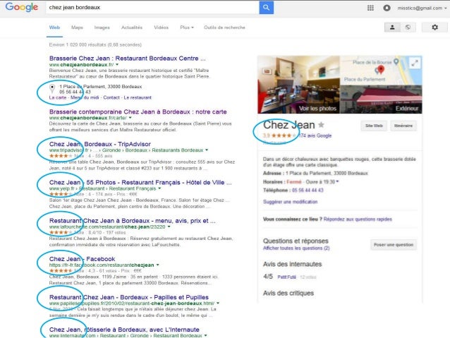The height and width of the screenshot is (338, 450).
Task: Switch to the Maps tab
Action: (x=77, y=28)
